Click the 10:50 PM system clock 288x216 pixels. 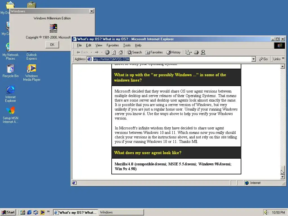pyautogui.click(x=278, y=213)
